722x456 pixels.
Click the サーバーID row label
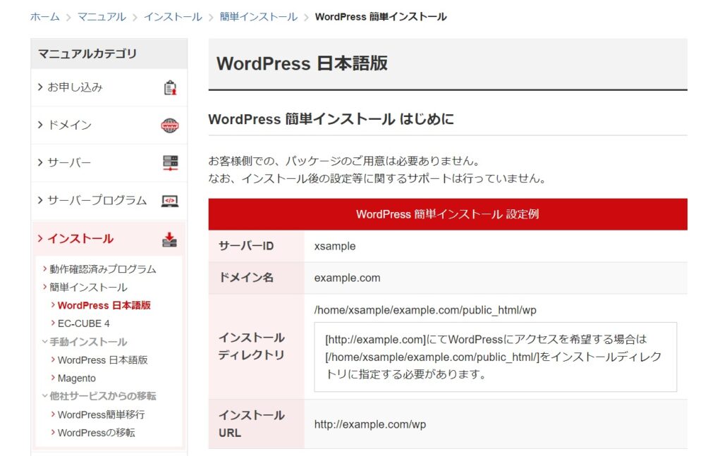[246, 246]
